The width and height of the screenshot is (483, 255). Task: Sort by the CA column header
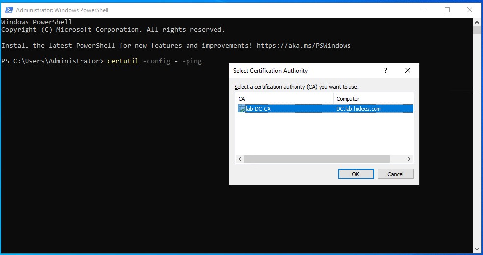click(x=284, y=99)
